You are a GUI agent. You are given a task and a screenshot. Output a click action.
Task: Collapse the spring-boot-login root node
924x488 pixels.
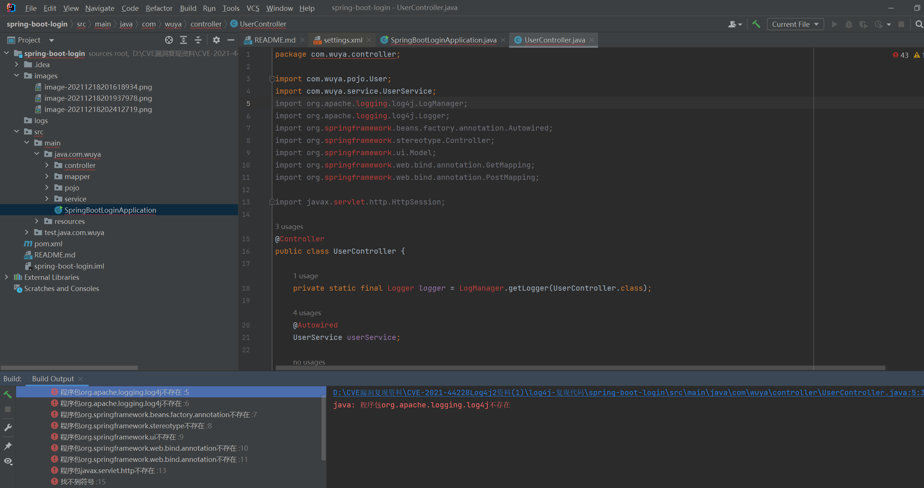(6, 53)
